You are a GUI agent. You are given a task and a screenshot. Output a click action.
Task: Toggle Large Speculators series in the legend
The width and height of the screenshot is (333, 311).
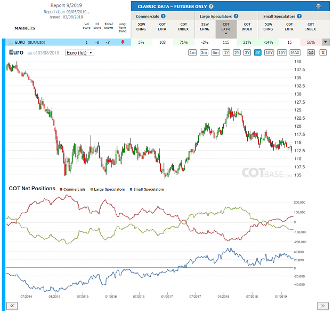[108, 189]
